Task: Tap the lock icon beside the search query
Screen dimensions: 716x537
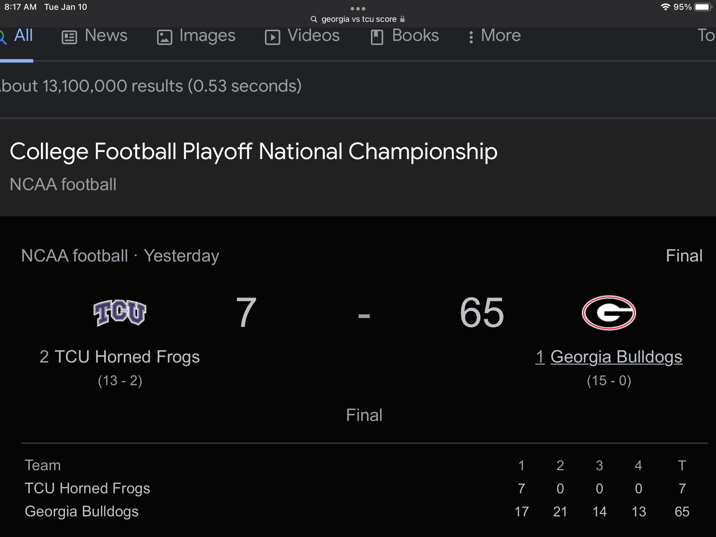Action: (402, 19)
